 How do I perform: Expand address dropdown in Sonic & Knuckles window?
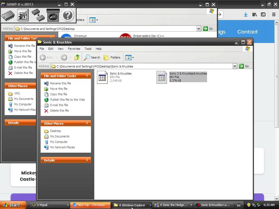[235, 66]
